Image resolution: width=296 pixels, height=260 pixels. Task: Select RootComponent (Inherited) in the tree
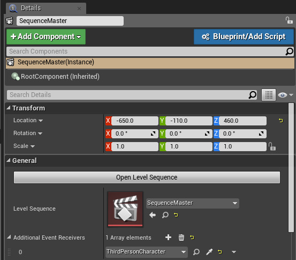point(60,77)
